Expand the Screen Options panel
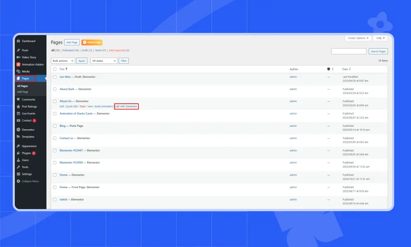Screen dimensions: 411x247 click(x=358, y=38)
